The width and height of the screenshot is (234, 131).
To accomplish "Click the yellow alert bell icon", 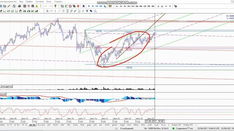I will tap(37, 6).
